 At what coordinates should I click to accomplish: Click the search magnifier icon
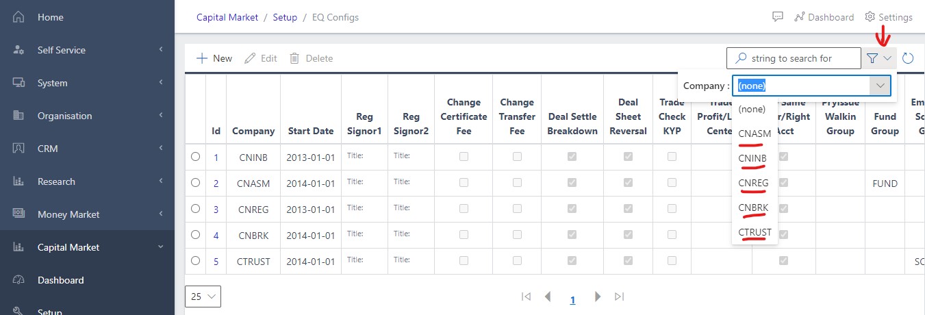coord(740,58)
